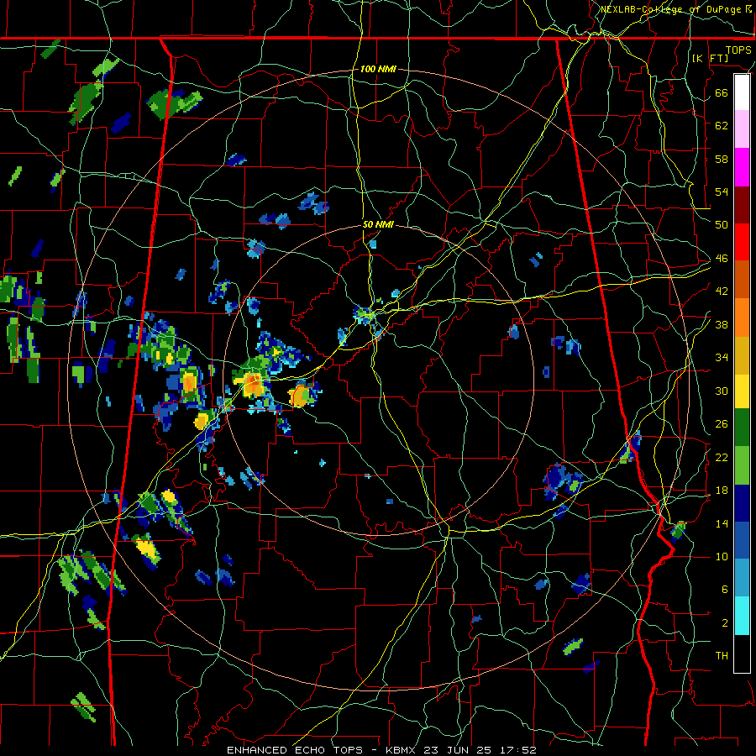This screenshot has width=756, height=756.
Task: Click the 50 NMI range ring label
Action: [378, 224]
